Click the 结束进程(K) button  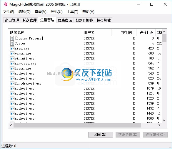coord(128,135)
